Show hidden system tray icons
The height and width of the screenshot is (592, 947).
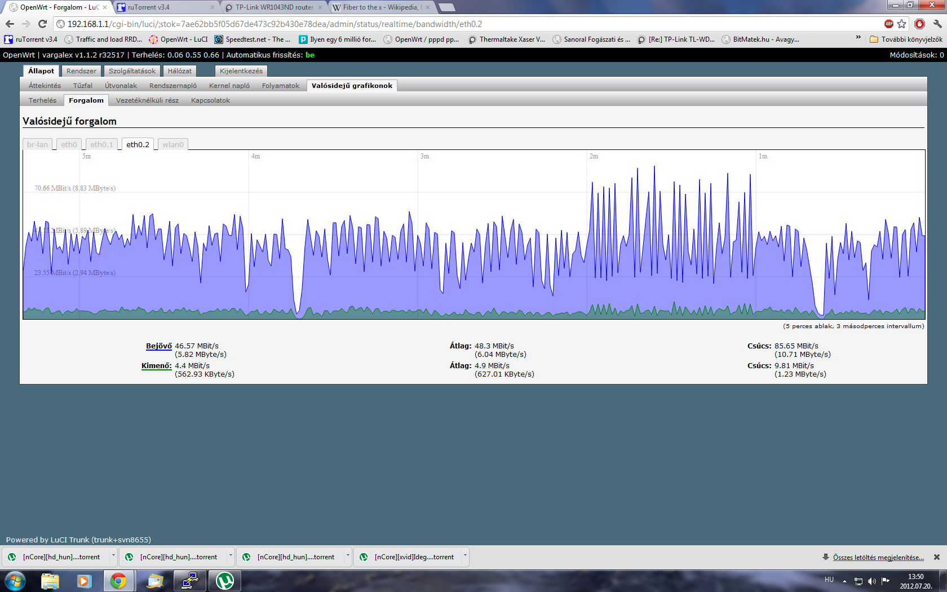pyautogui.click(x=844, y=581)
